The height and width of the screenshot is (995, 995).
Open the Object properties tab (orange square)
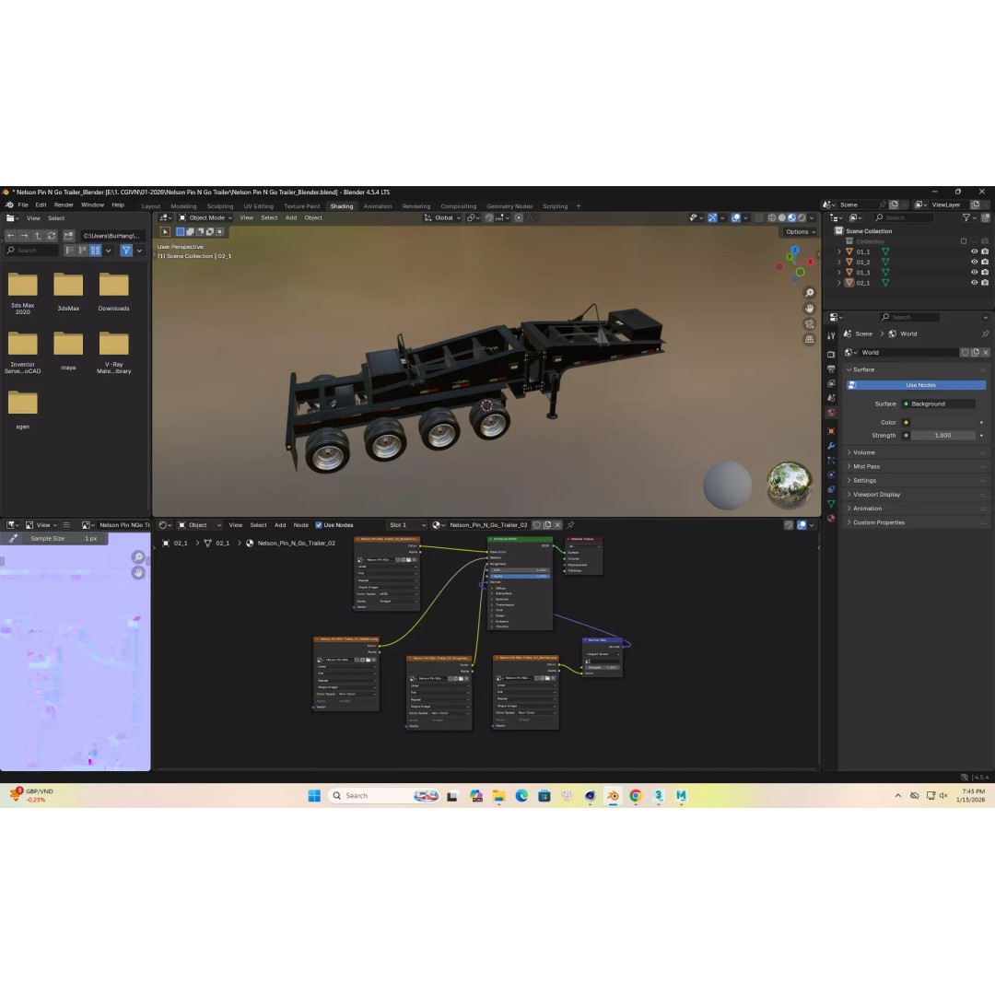tap(831, 431)
